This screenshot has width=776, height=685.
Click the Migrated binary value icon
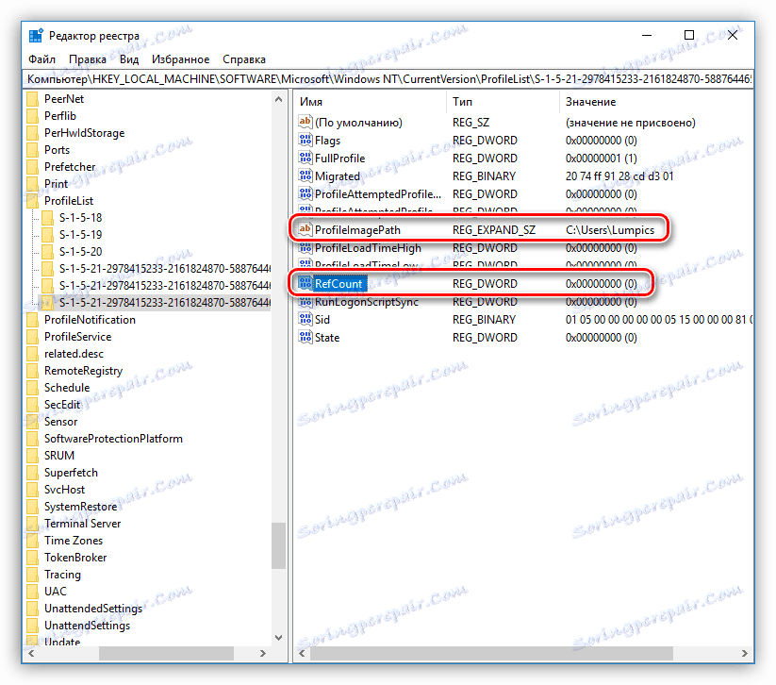coord(305,175)
